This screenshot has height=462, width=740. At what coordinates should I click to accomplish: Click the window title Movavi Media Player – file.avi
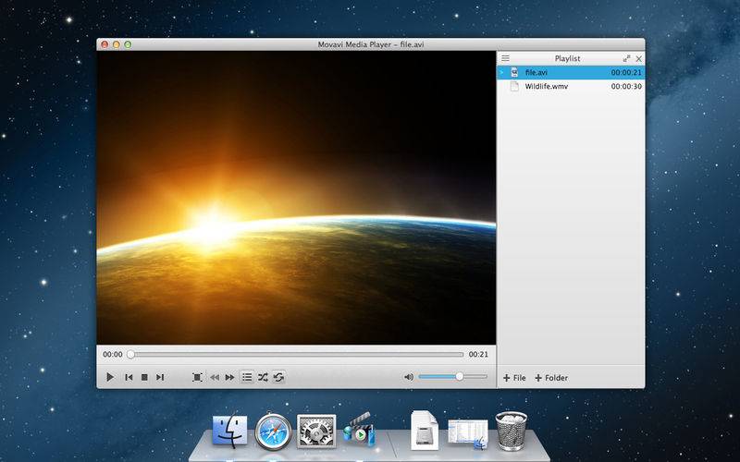tap(371, 44)
